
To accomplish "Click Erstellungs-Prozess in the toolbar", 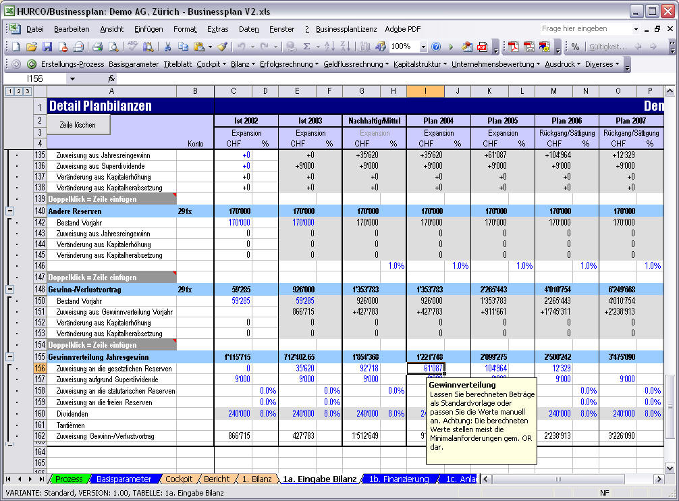I will pos(72,64).
